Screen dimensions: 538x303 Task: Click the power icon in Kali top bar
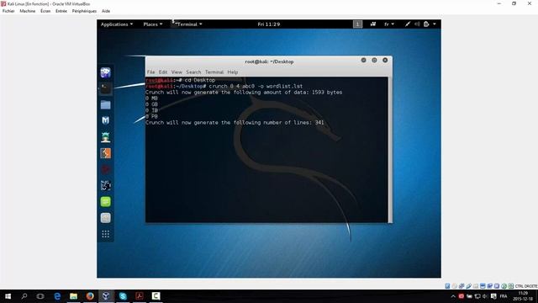point(426,24)
